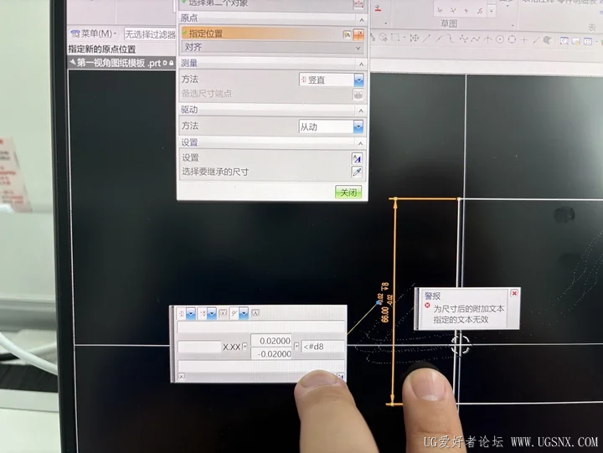Click the orange origin tool icon in 指定位置 row
603x453 pixels.
pyautogui.click(x=358, y=34)
